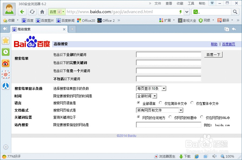Open the history clock sidebar icon
The height and width of the screenshot is (160, 242).
tap(6, 52)
